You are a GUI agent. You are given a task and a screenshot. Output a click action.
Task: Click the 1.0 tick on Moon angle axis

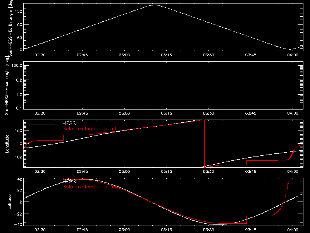[19, 95]
